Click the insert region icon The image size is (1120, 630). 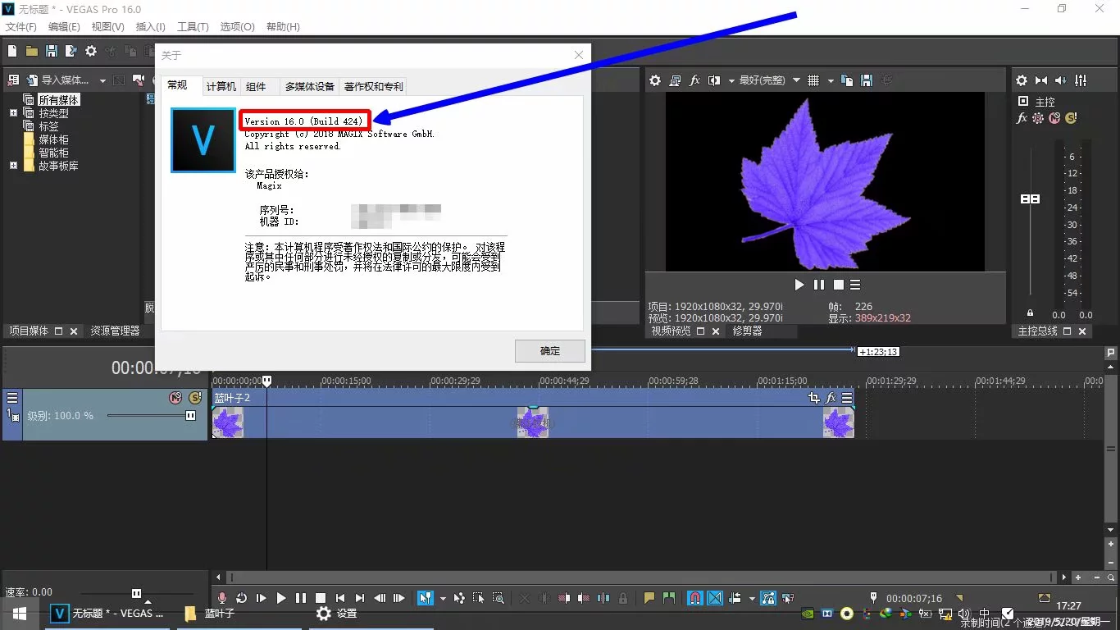[x=669, y=598]
